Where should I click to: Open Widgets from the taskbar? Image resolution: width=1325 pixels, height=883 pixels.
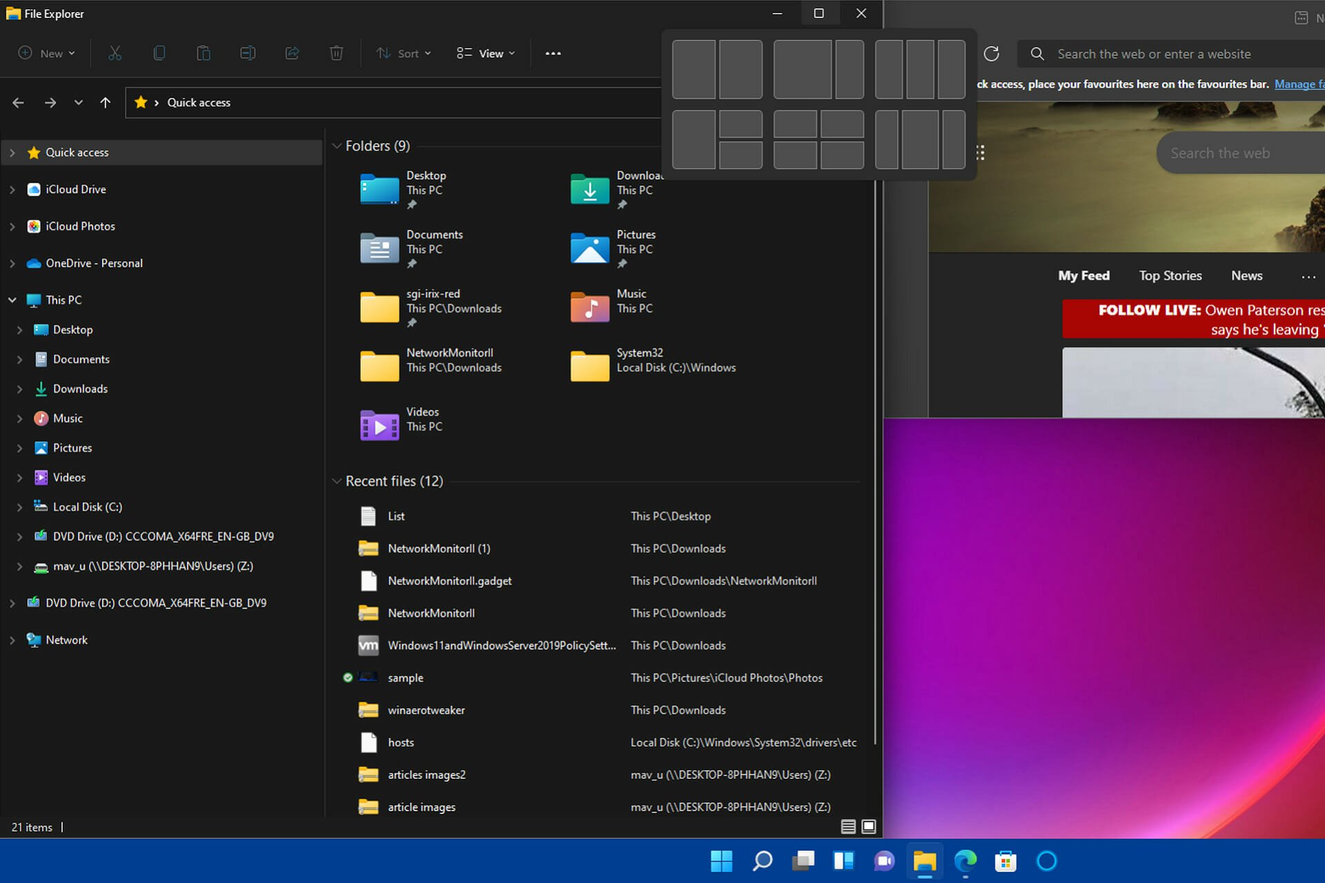pyautogui.click(x=843, y=861)
